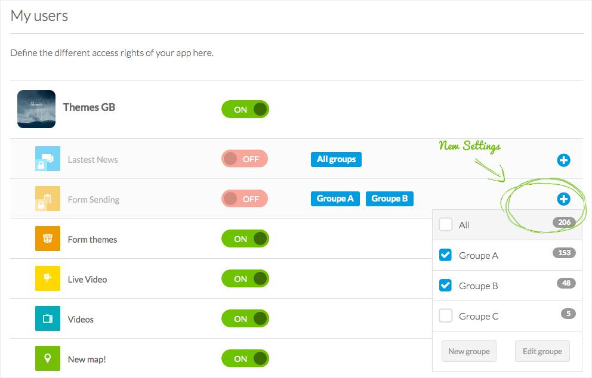The height and width of the screenshot is (378, 592).
Task: Turn on the Lastest News toggle
Action: click(245, 159)
